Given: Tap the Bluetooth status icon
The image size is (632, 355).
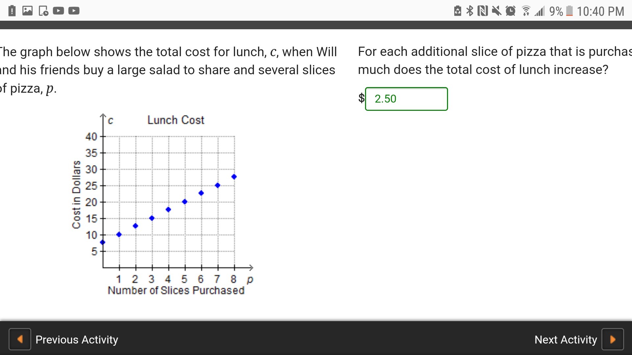Looking at the screenshot, I should 470,11.
